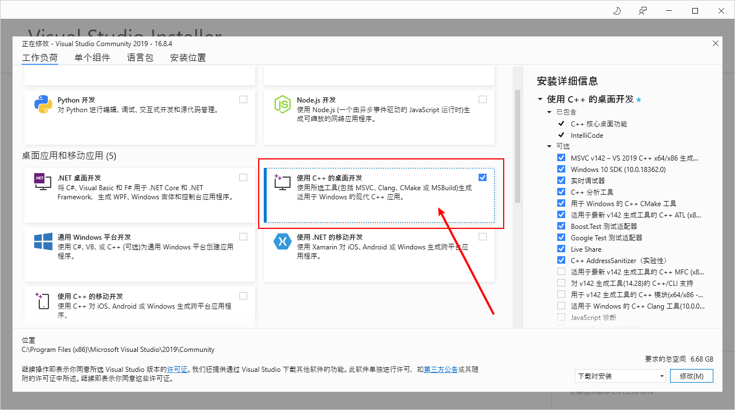Collapse the 已包含 section
Viewport: 735px width, 410px height.
point(550,112)
